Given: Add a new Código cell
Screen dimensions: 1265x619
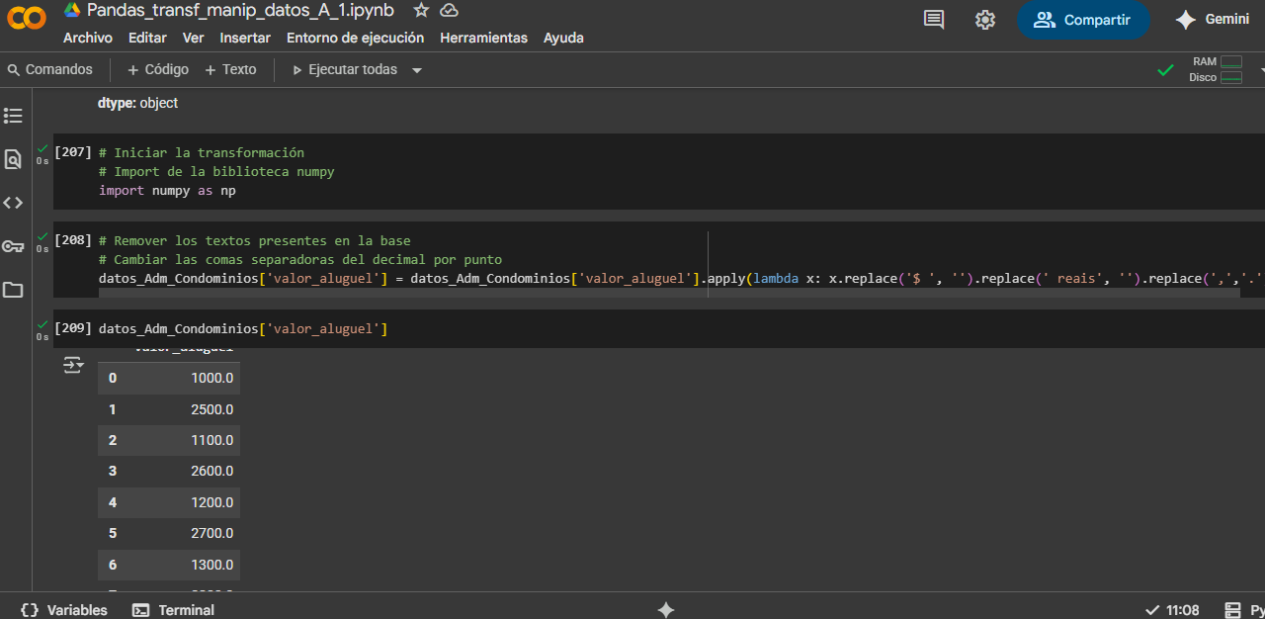Looking at the screenshot, I should pyautogui.click(x=158, y=69).
